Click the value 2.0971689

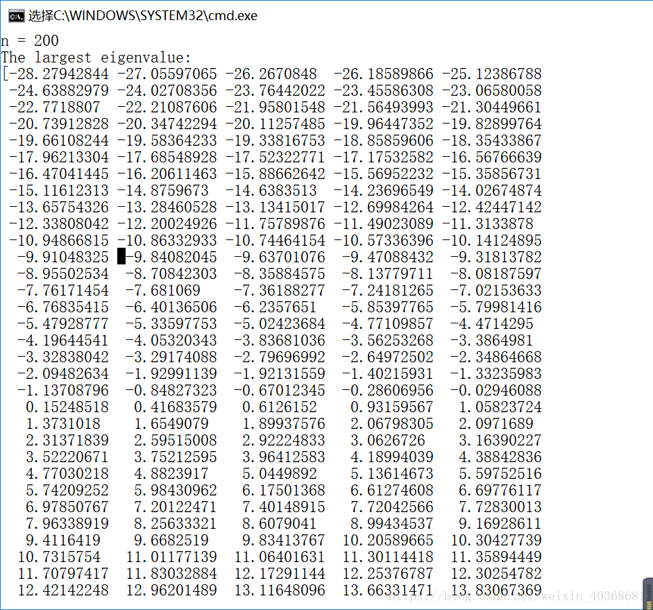click(496, 424)
